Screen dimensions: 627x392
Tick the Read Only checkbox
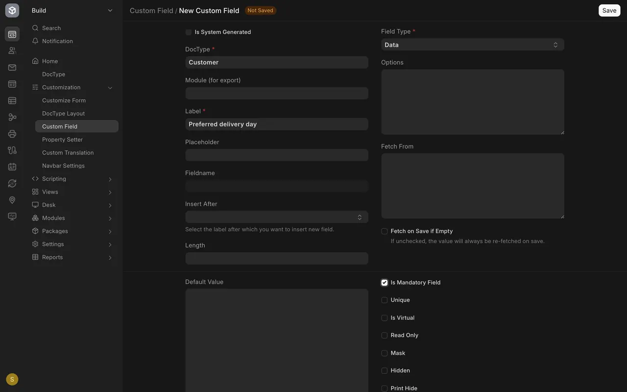[385, 336]
